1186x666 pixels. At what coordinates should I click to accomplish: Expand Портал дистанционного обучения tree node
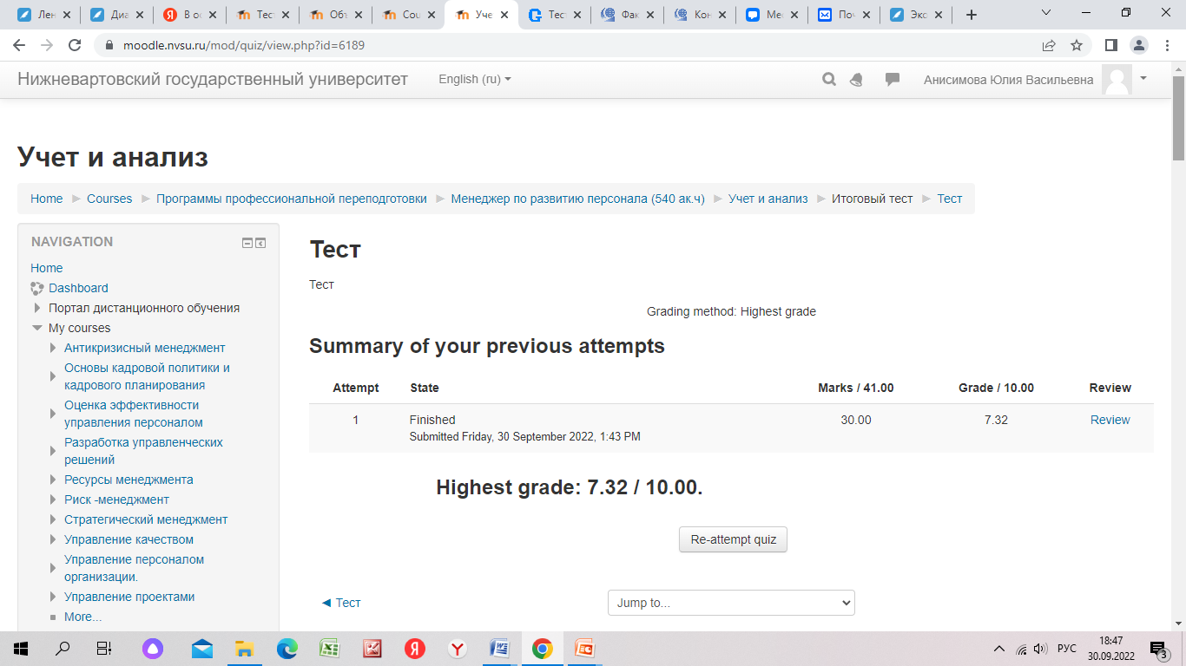(x=37, y=308)
